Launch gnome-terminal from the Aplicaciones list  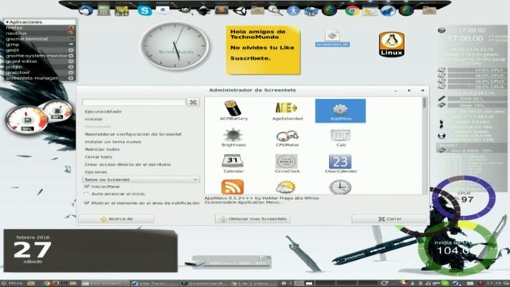tap(40, 39)
